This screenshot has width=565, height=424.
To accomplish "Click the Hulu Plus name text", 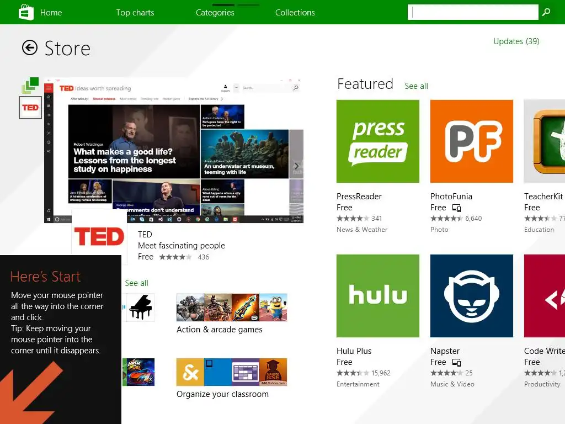I will [x=354, y=351].
